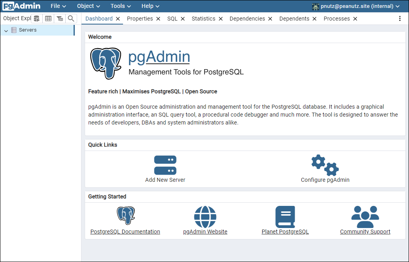
Task: Switch to the Processes tab
Action: pyautogui.click(x=337, y=19)
